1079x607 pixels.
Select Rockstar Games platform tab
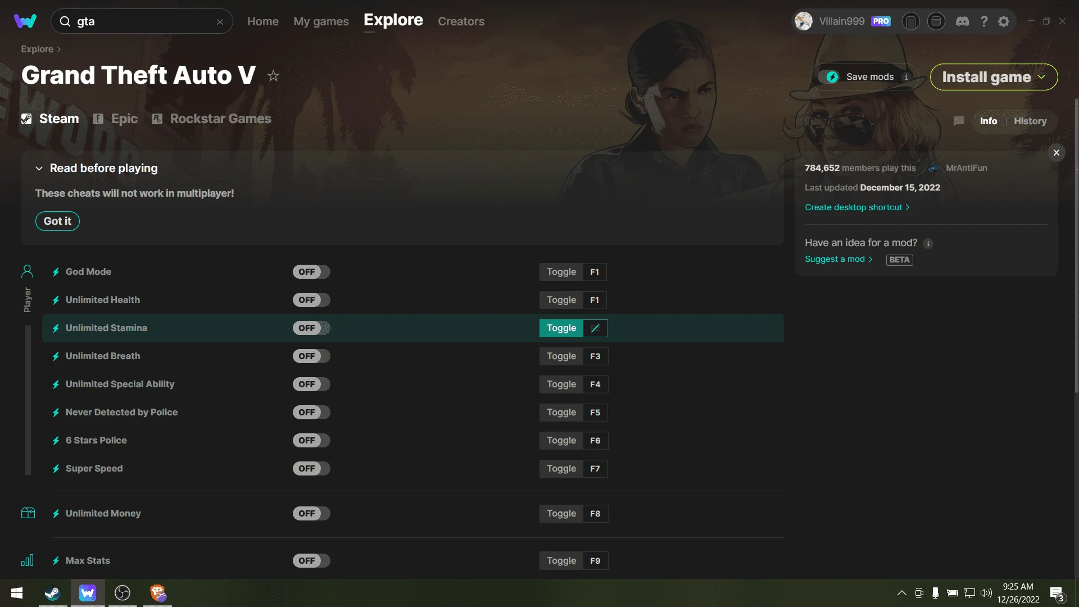[x=211, y=119]
